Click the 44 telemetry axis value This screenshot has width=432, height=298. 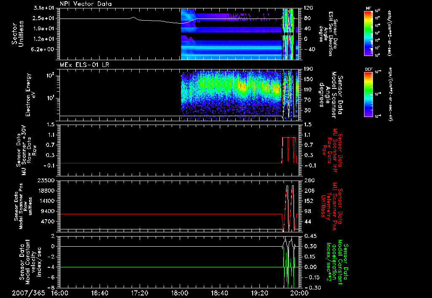click(x=308, y=221)
